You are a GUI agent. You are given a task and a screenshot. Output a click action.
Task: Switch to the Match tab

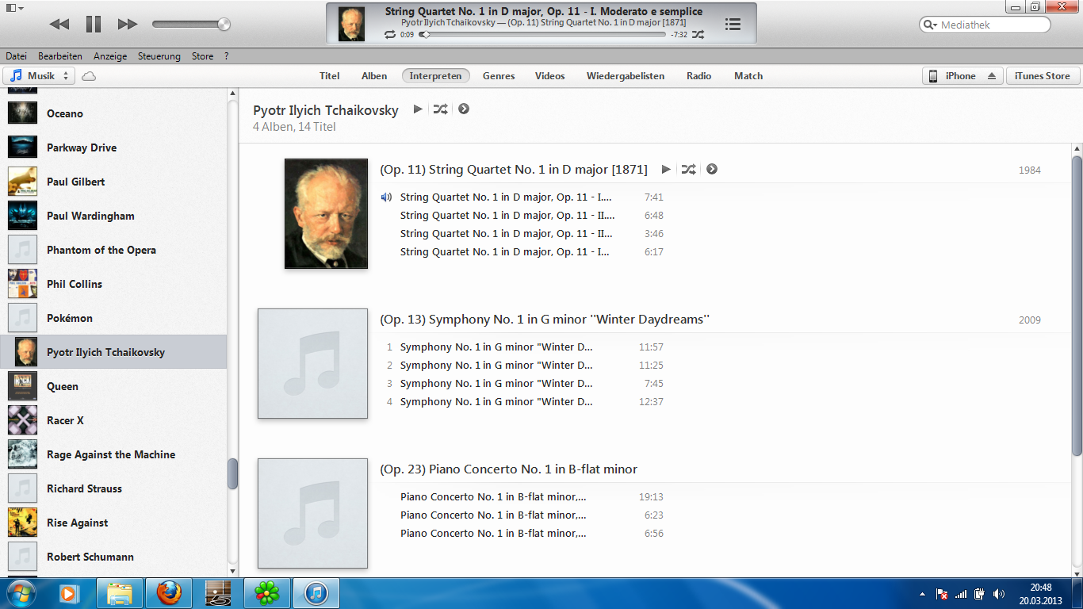coord(748,76)
